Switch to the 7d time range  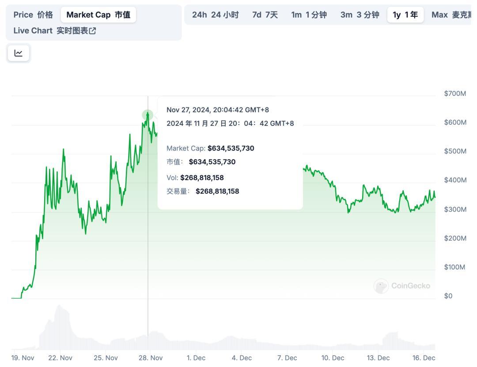click(x=265, y=15)
